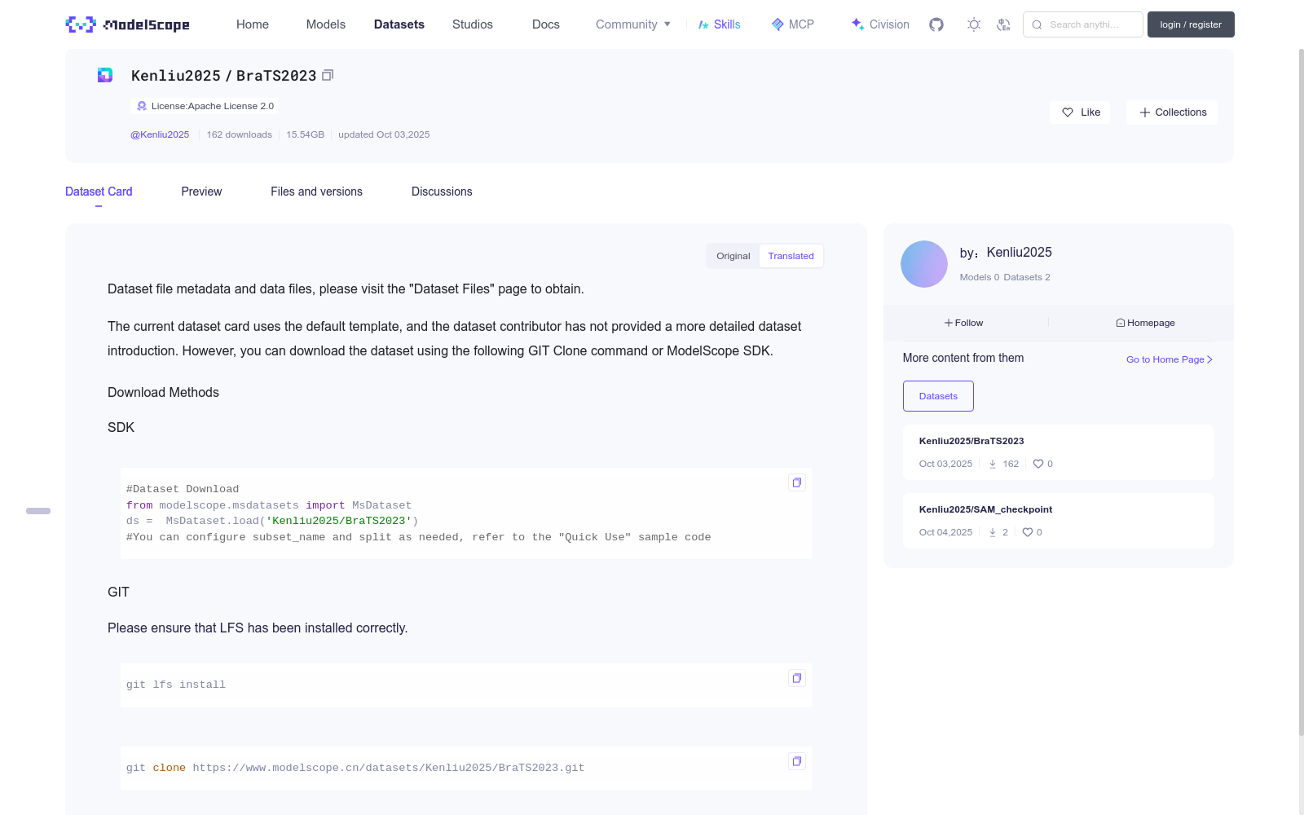This screenshot has width=1304, height=815.
Task: Click 'Models 0' count text
Action: point(979,277)
